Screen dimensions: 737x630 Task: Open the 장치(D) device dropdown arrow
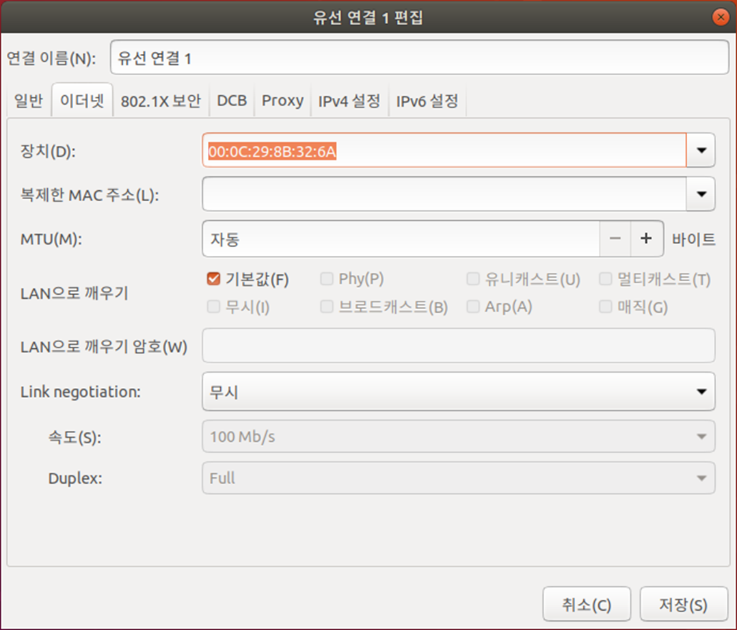pos(701,150)
